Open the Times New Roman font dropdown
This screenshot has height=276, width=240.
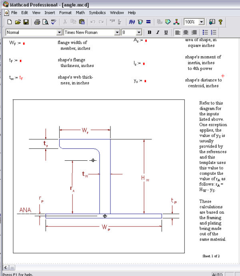coord(117,32)
